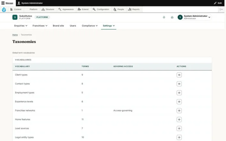Open Appearance in admin toolbar

(x=66, y=9)
